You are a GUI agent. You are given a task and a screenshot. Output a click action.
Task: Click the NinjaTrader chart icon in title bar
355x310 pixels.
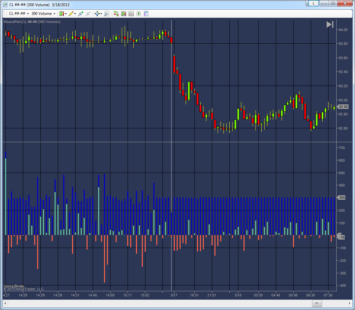[5, 5]
